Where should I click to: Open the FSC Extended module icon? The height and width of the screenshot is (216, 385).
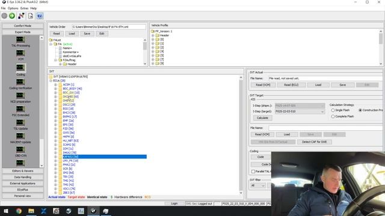[20, 109]
